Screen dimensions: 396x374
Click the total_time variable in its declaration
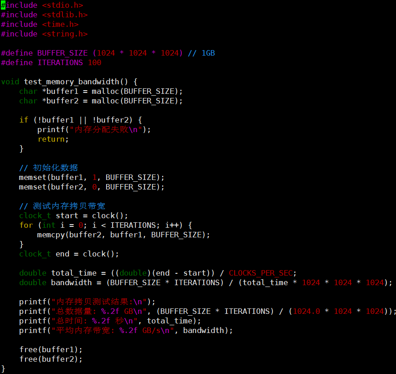point(74,273)
